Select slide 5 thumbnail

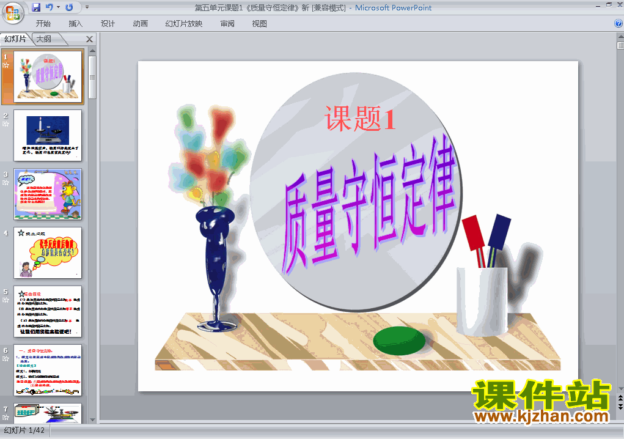click(x=48, y=311)
